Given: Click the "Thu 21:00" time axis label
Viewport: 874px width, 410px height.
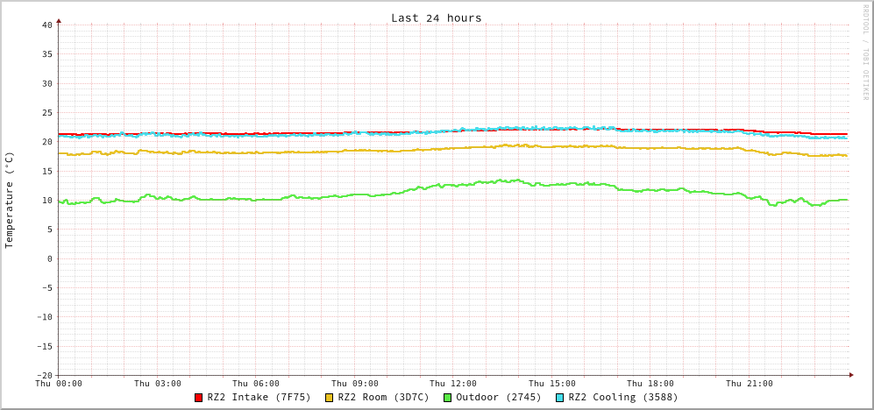Looking at the screenshot, I should tap(749, 384).
